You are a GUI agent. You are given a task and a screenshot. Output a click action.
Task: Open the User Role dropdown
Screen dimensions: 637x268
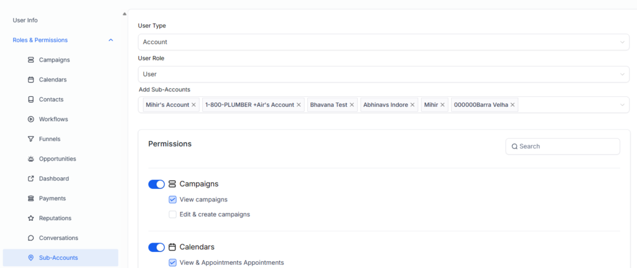pyautogui.click(x=383, y=74)
